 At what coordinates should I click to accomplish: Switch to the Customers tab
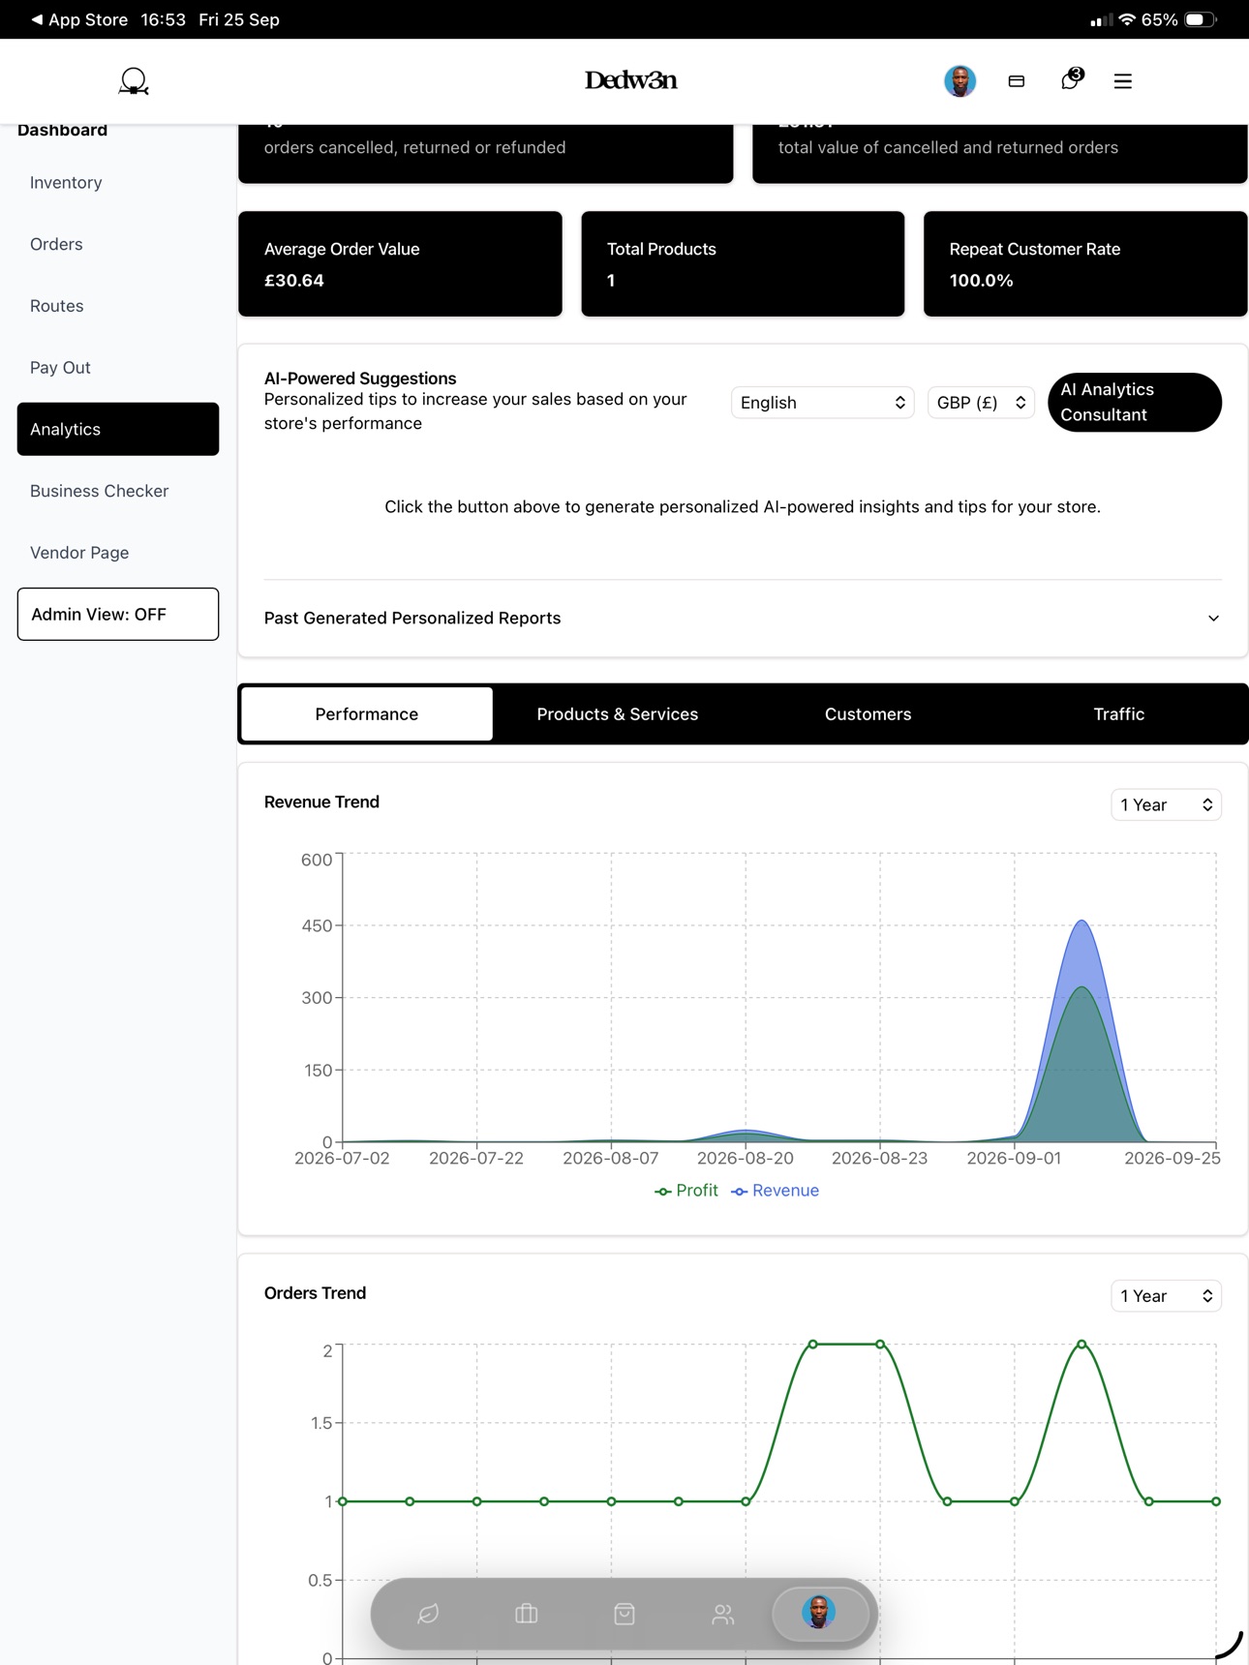click(868, 713)
